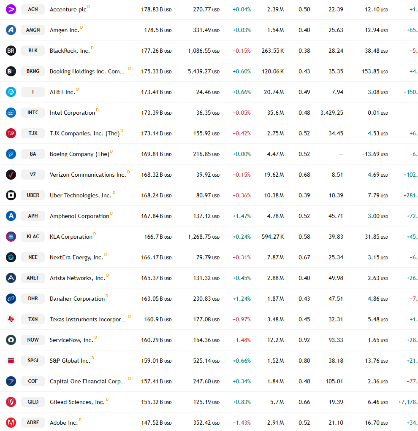Click the NOW ticker badge
The height and width of the screenshot is (431, 418).
coord(33,340)
